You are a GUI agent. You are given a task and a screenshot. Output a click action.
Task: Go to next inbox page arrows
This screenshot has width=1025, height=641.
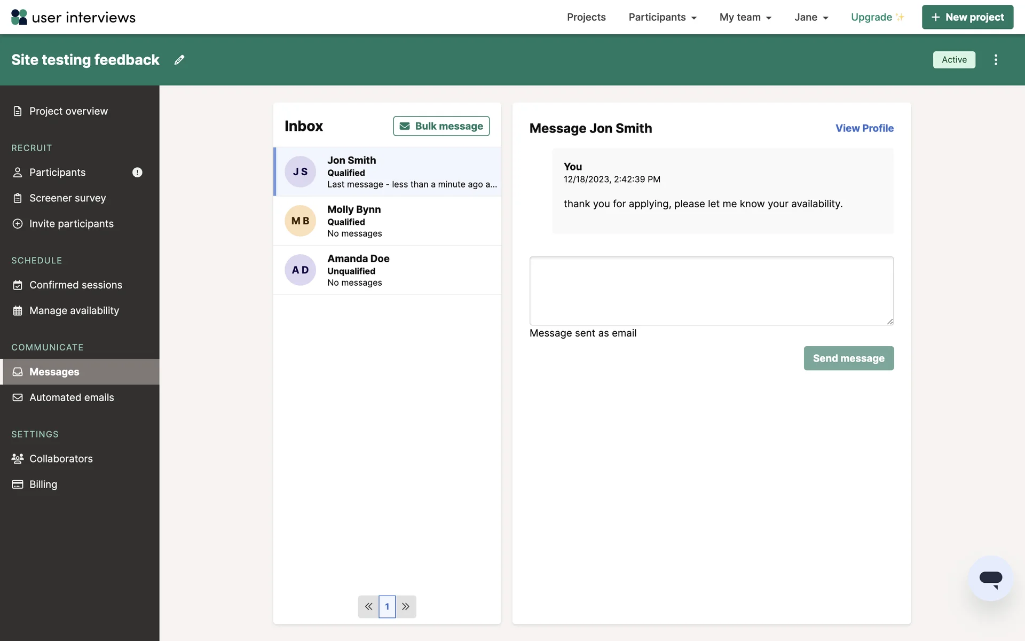406,607
